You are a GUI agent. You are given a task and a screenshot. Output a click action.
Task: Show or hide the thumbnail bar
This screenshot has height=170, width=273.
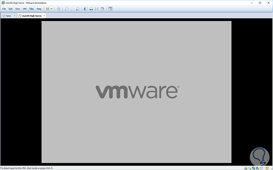[x=91, y=9]
